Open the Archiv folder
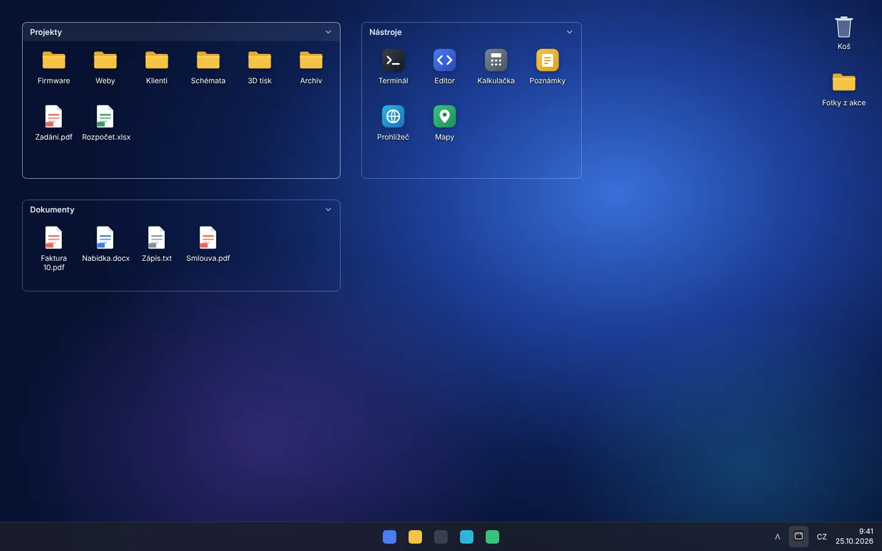This screenshot has width=882, height=551. click(x=311, y=61)
